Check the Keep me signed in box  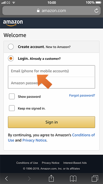tap(12, 108)
